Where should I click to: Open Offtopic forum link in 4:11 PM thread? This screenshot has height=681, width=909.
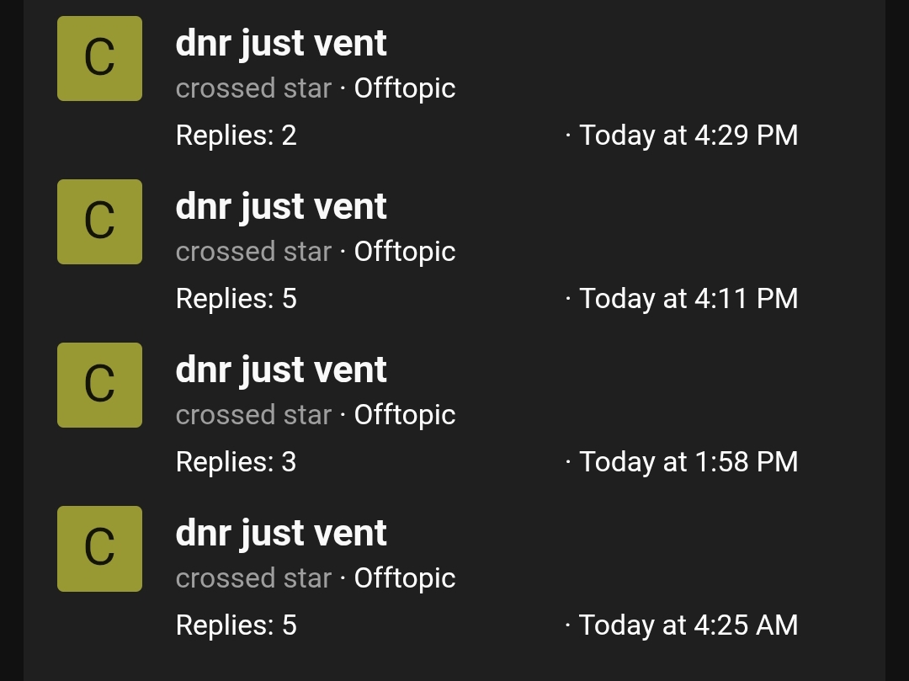(x=405, y=253)
